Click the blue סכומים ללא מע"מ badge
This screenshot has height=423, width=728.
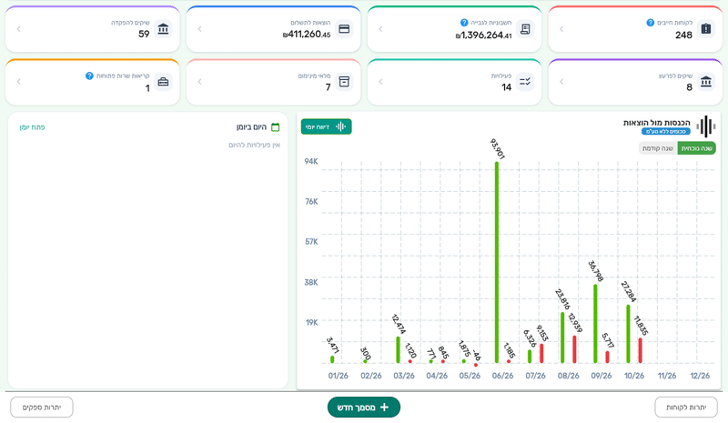tap(666, 131)
